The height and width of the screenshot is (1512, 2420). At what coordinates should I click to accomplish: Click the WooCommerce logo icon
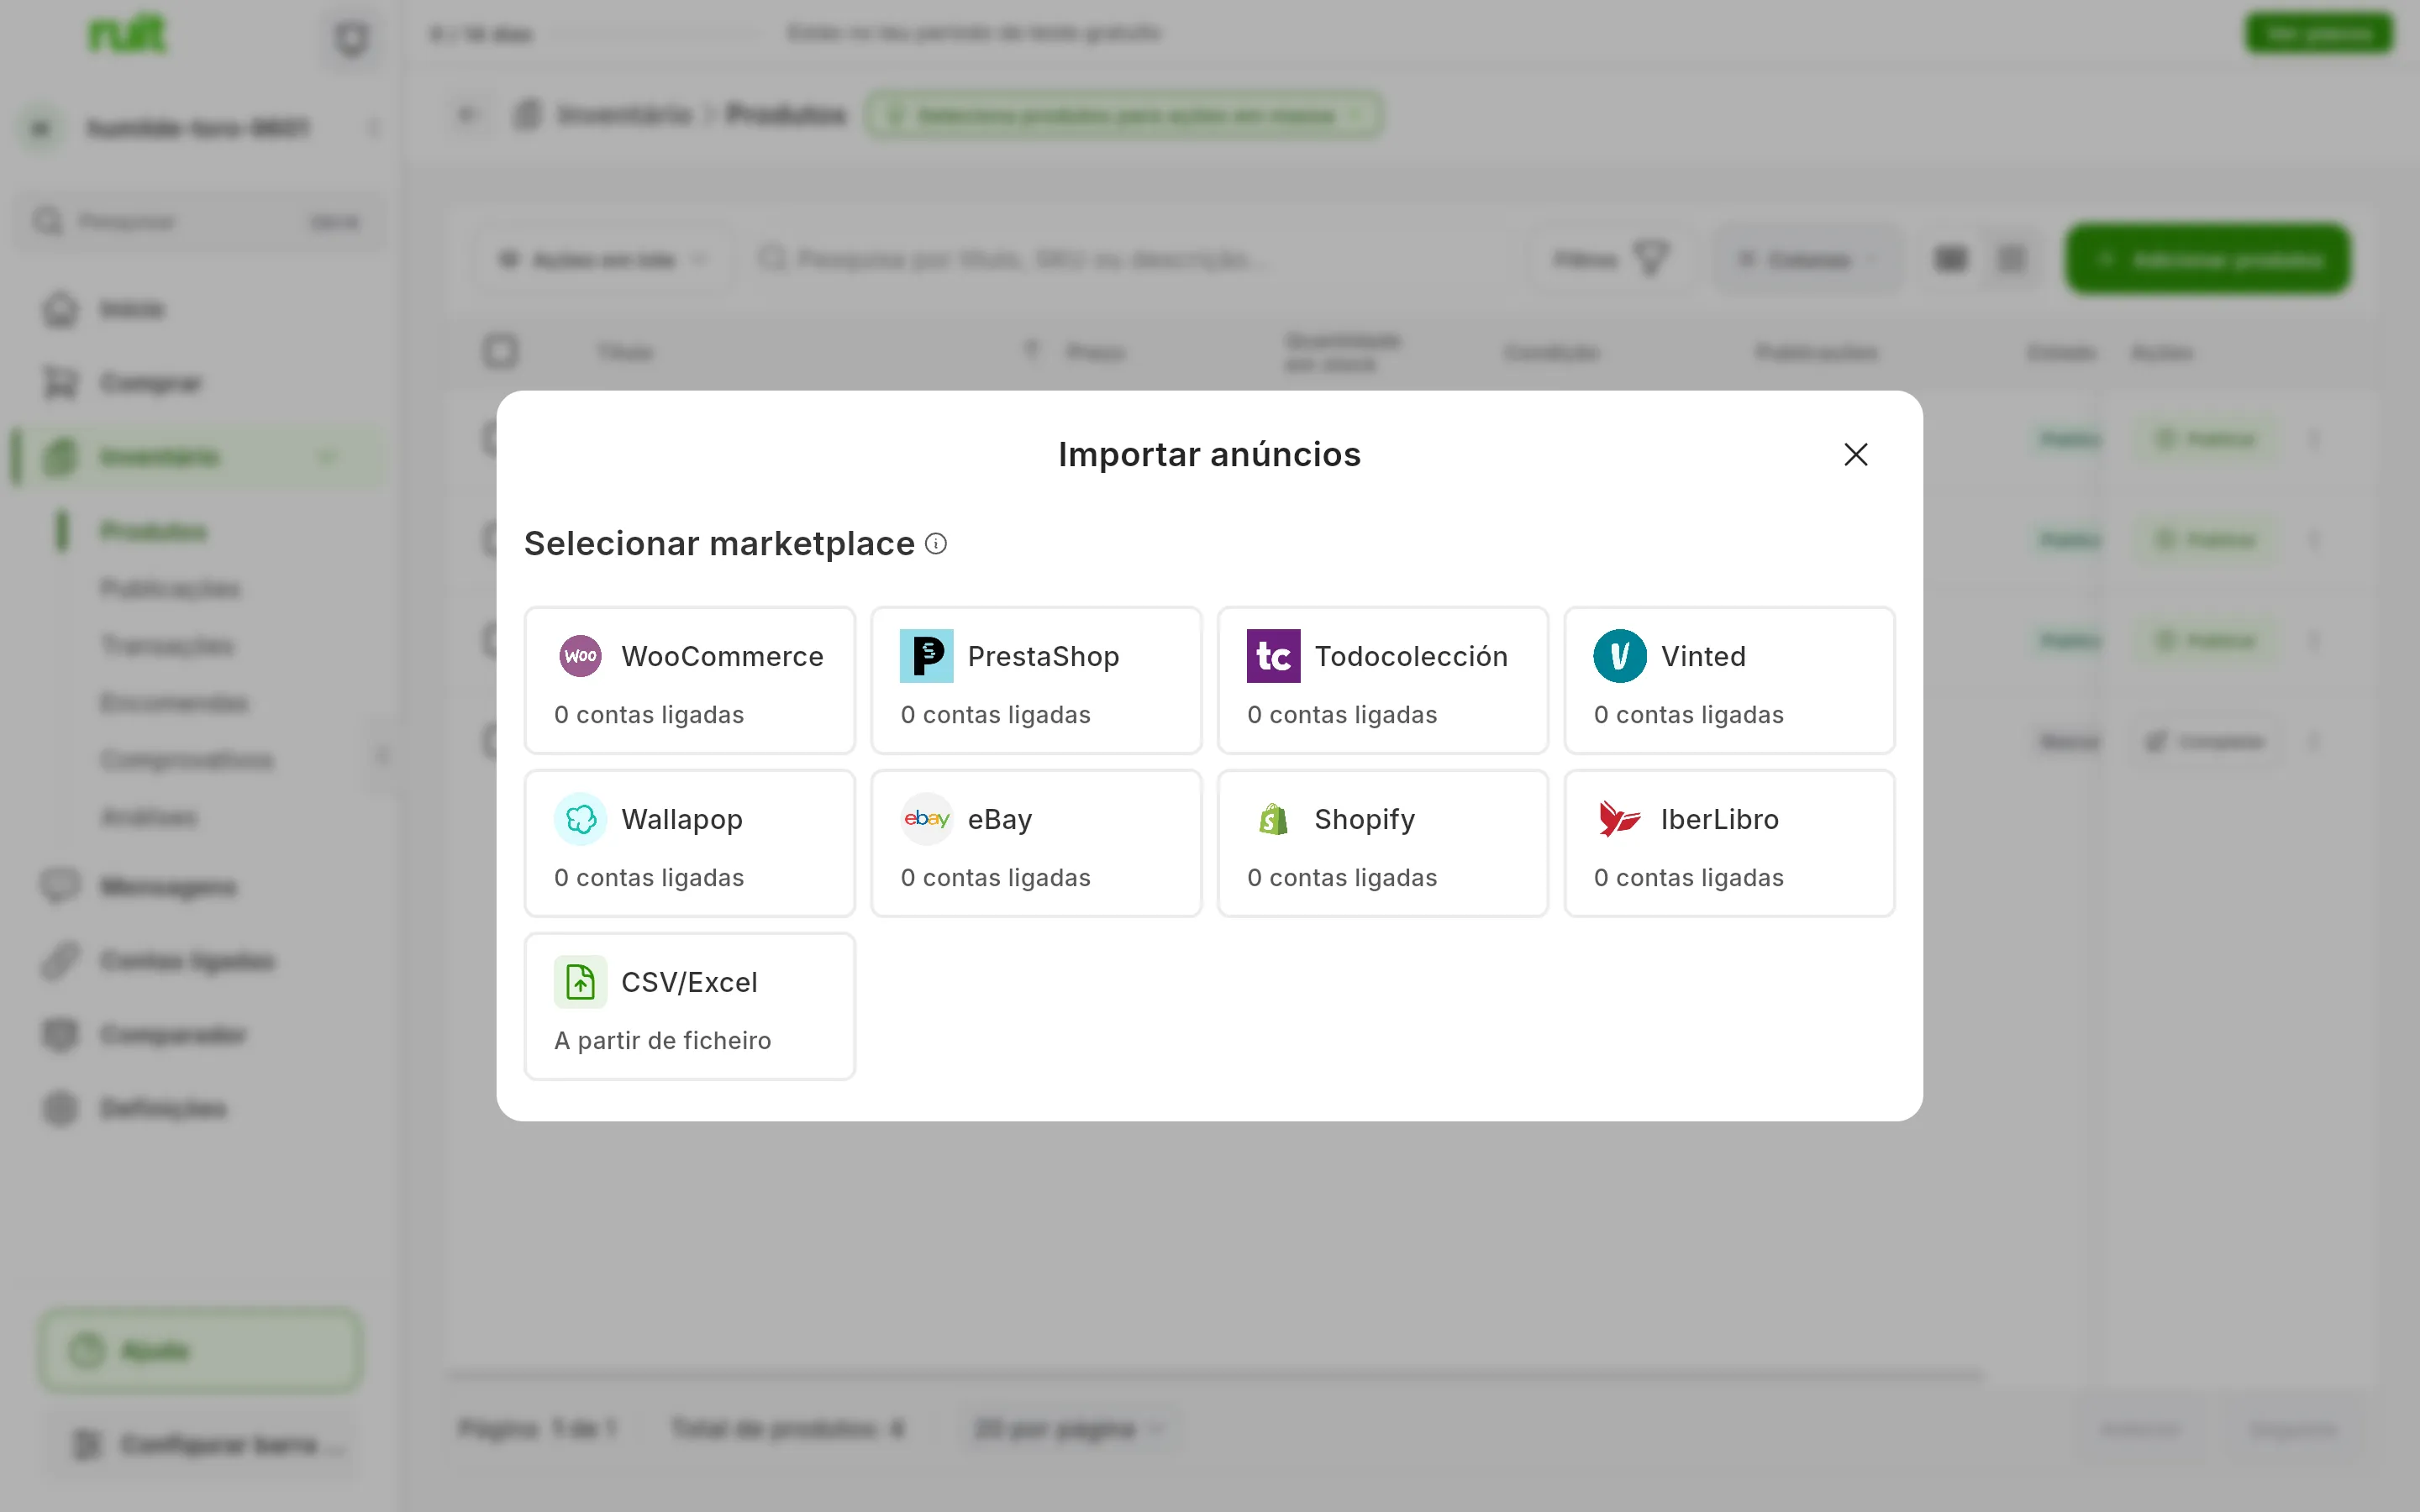(x=580, y=656)
